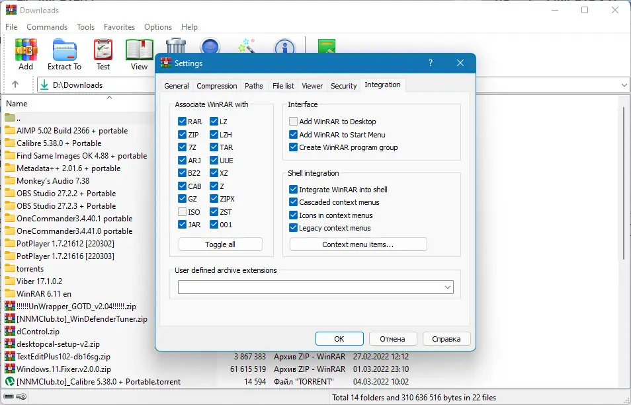Toggle Integrate WinRAR into shell
631x405 pixels.
[x=293, y=189]
